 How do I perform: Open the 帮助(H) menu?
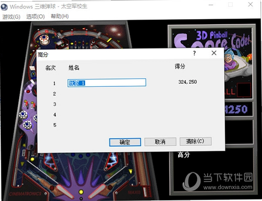(60, 16)
